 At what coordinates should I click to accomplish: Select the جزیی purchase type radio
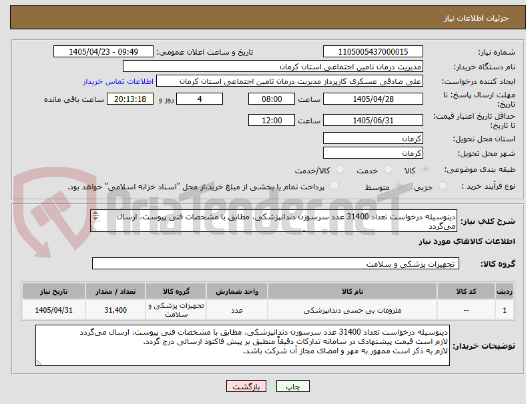click(x=443, y=185)
